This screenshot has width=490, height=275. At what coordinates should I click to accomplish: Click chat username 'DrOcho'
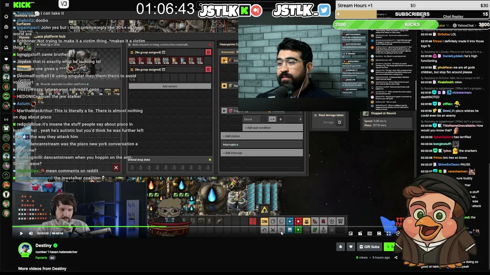(x=444, y=34)
